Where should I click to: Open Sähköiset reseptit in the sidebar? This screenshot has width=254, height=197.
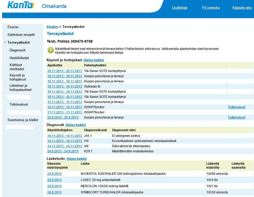pos(21,35)
